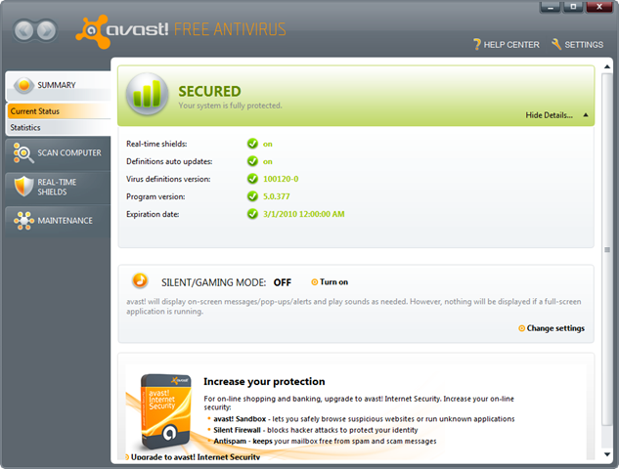Screen dimensions: 619x469
Task: Click Program version green checkmark
Action: (252, 196)
